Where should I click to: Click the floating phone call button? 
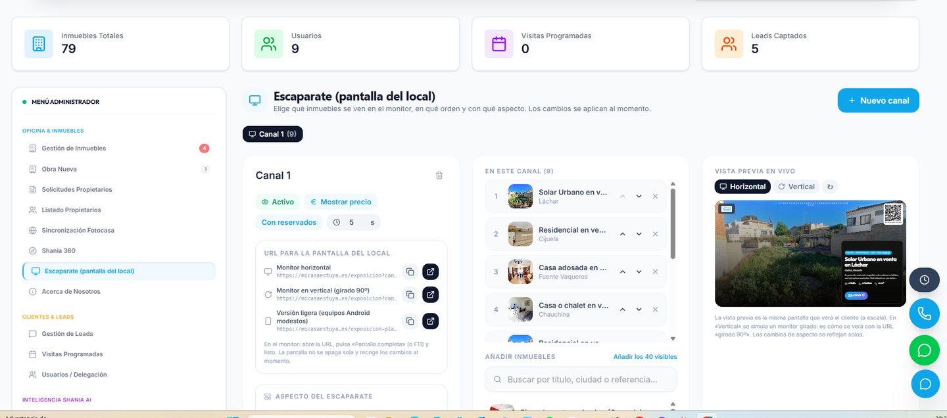click(x=924, y=313)
